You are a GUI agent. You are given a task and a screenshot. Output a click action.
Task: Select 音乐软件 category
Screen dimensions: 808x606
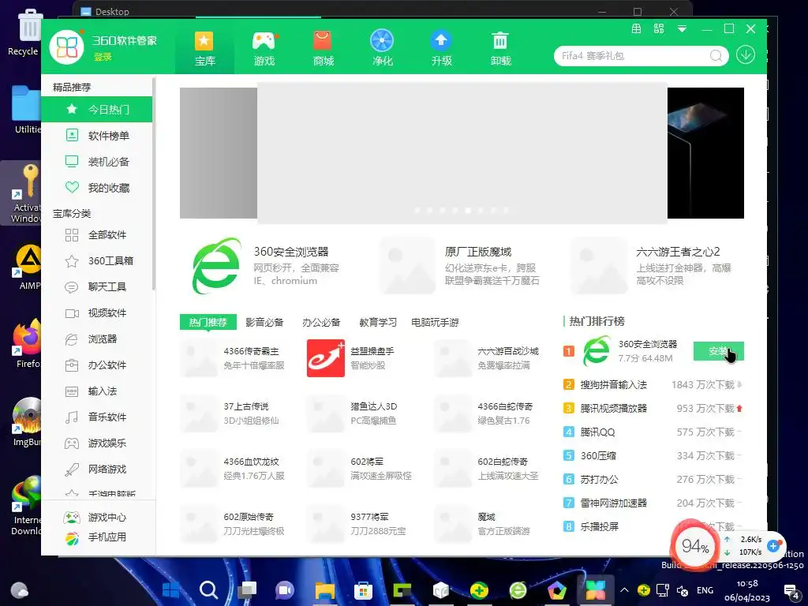coord(97,417)
